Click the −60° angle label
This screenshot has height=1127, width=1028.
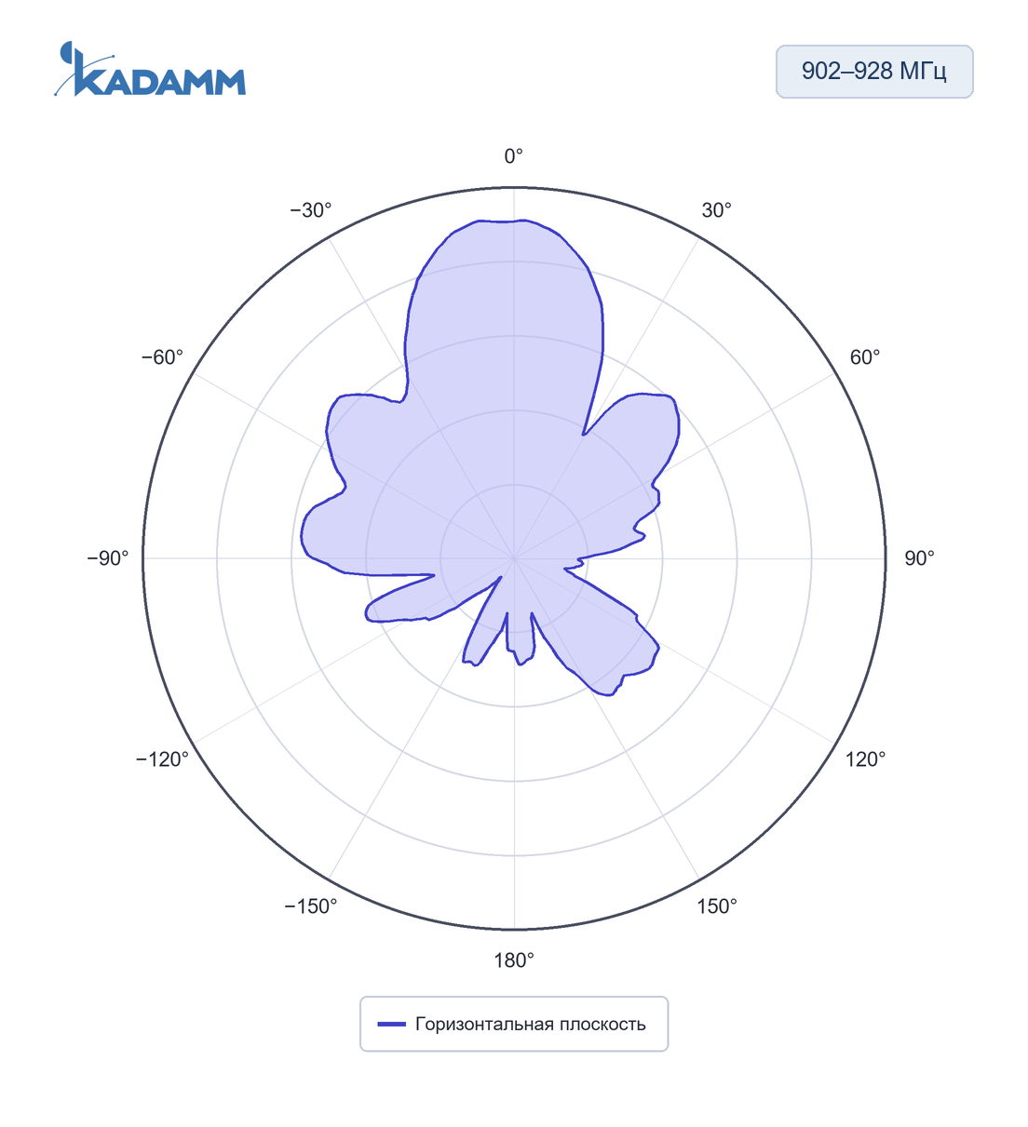pos(162,357)
